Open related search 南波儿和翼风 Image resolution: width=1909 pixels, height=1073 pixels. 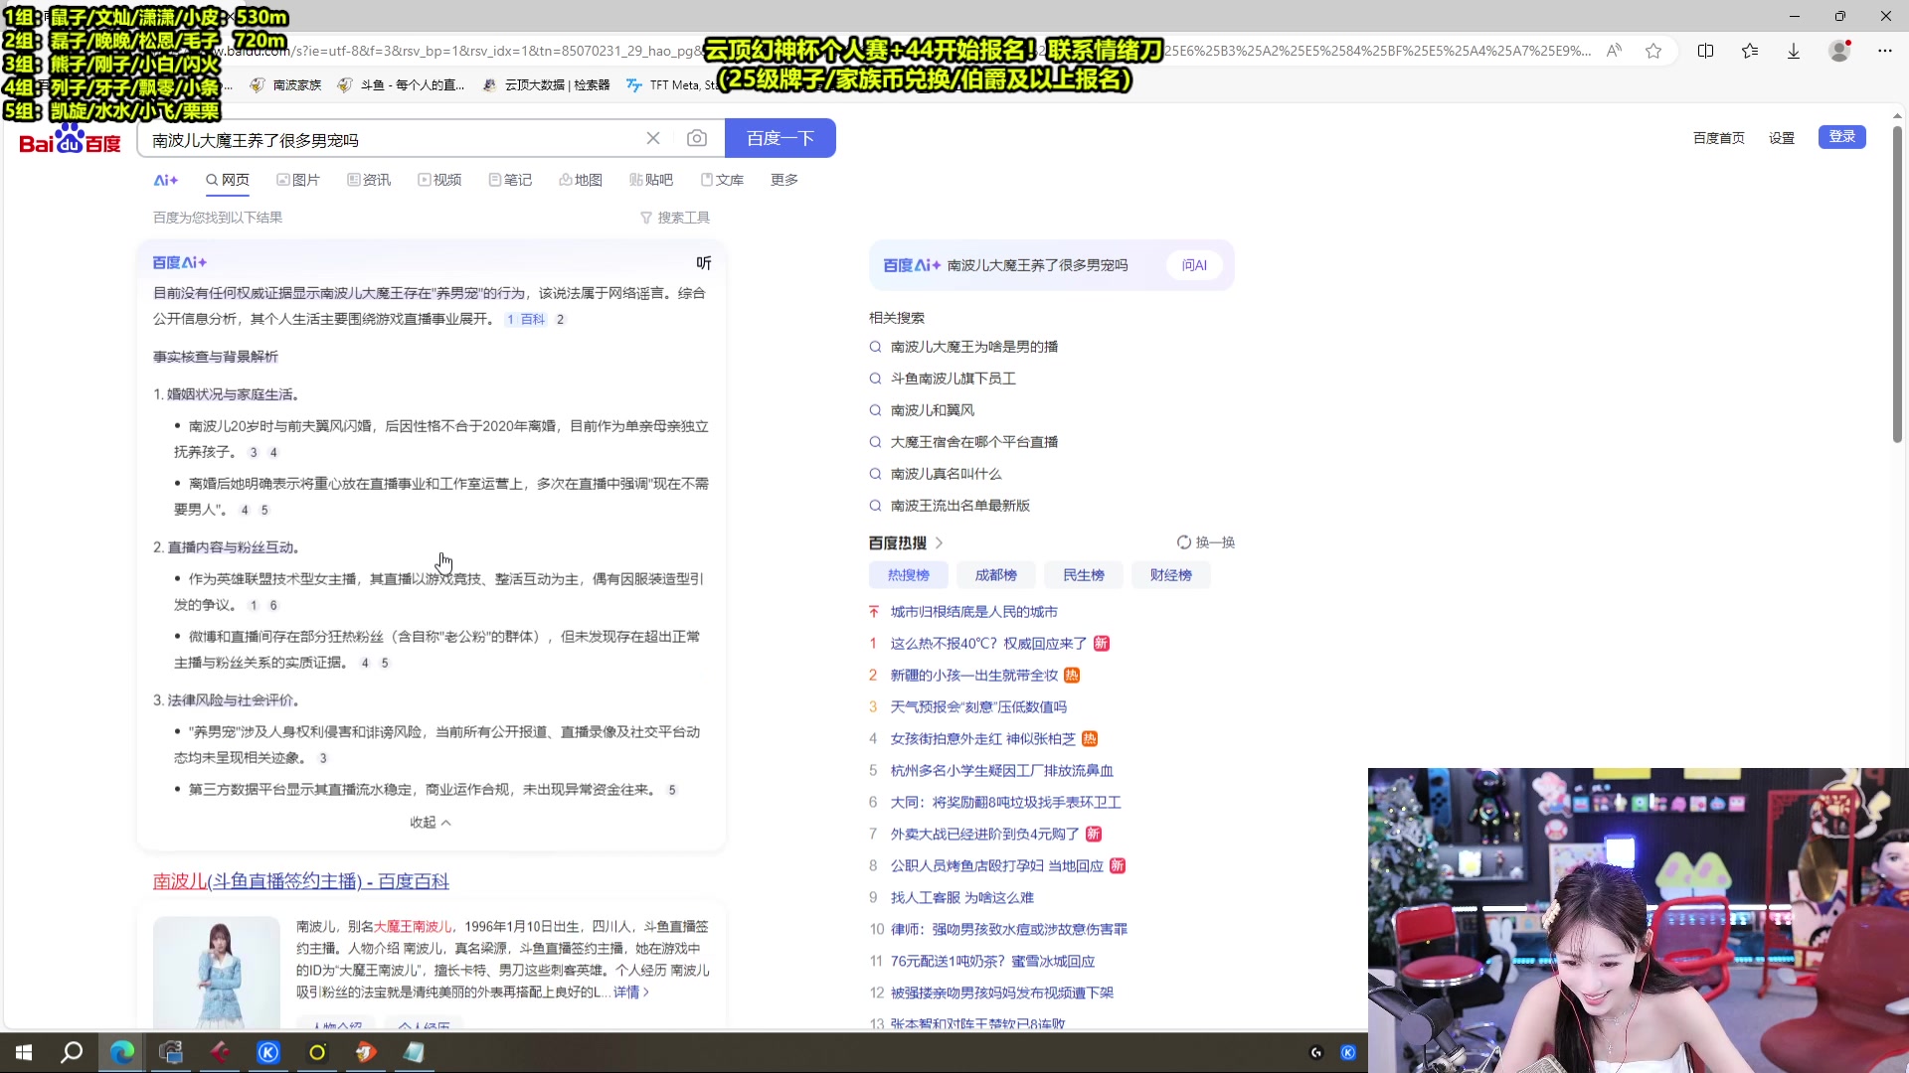[933, 410]
